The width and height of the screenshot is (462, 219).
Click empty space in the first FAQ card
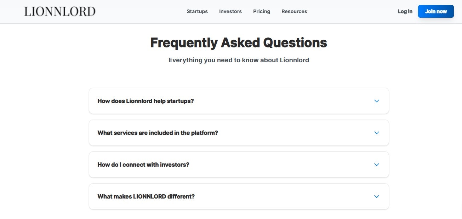pyautogui.click(x=283, y=101)
